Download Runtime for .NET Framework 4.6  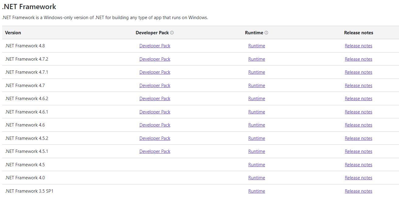257,125
